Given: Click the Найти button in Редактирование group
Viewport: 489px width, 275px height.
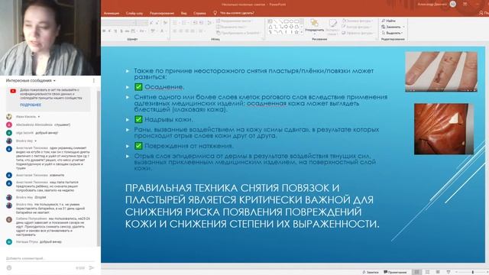Looking at the screenshot, I should [x=389, y=21].
